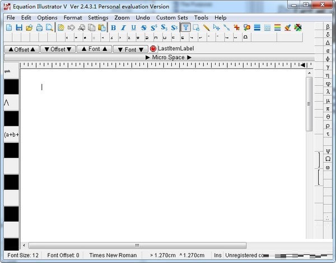The image size is (336, 263).
Task: Click the Paste clipboard icon
Action: [102, 27]
